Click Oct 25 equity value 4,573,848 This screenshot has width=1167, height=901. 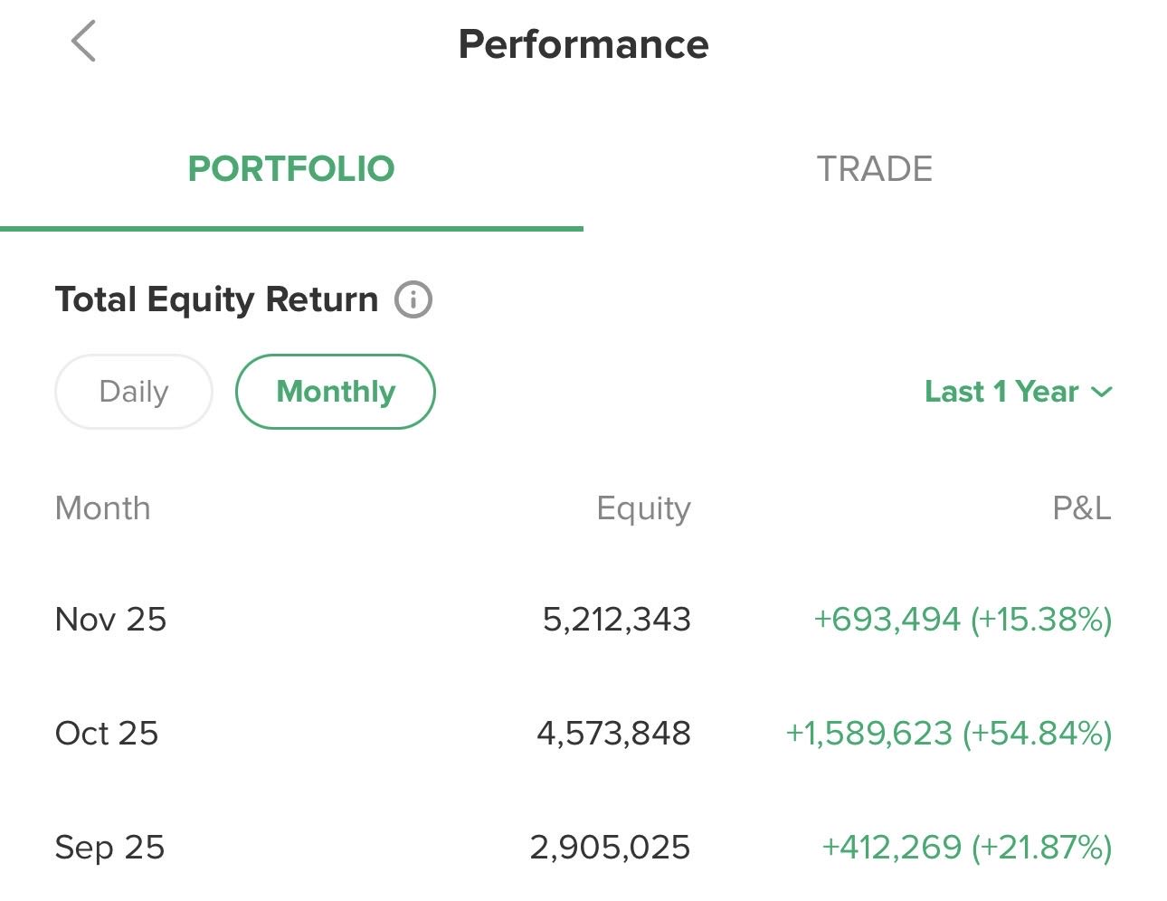[613, 733]
